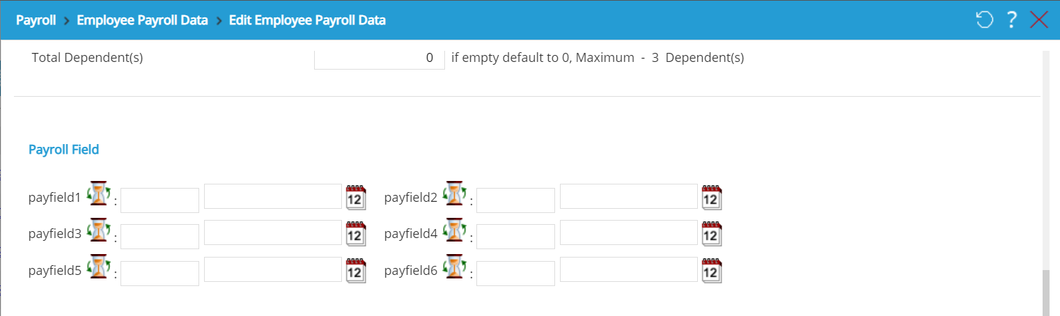Click the first payfield1 short text box
1060x316 pixels.
click(159, 200)
